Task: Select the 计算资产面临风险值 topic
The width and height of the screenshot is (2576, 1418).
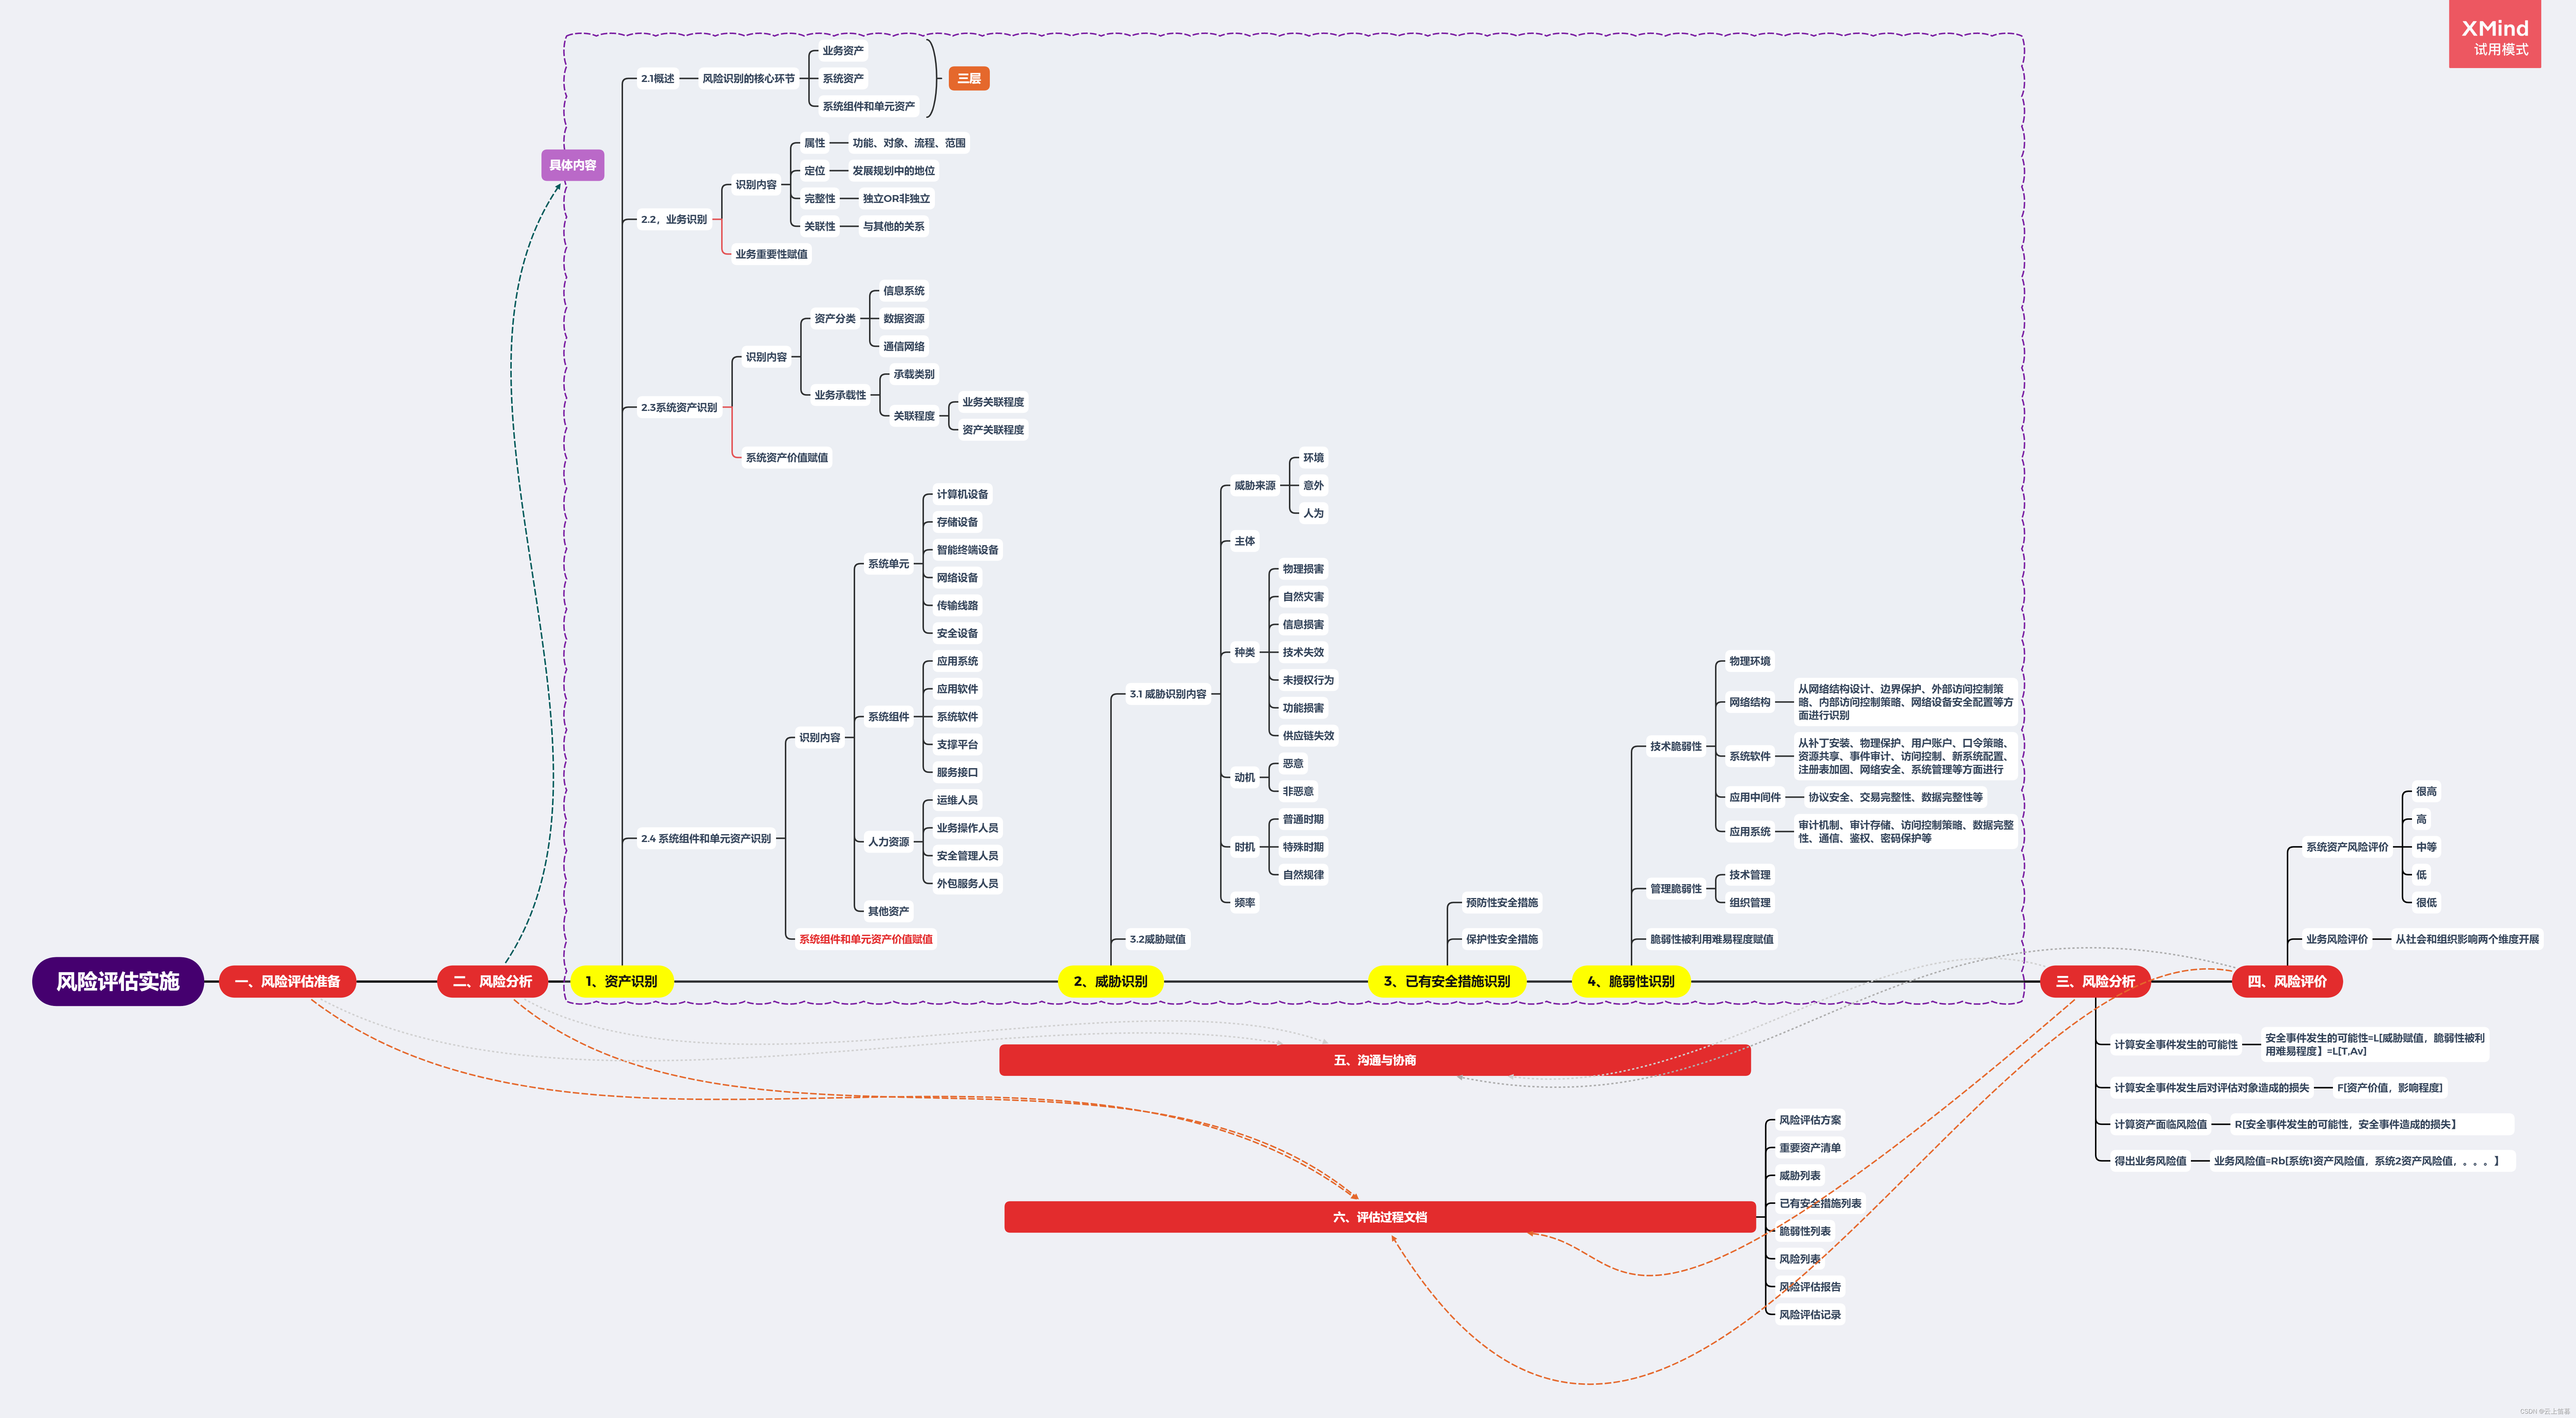Action: (x=2160, y=1124)
